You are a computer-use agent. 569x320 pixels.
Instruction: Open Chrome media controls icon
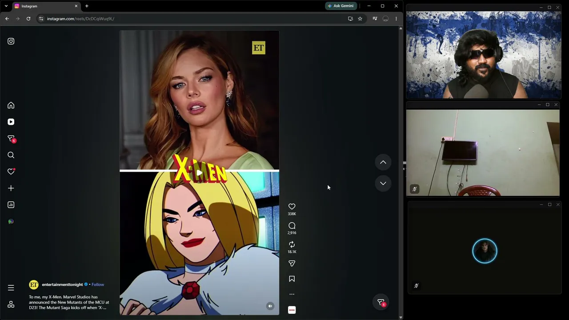[375, 19]
